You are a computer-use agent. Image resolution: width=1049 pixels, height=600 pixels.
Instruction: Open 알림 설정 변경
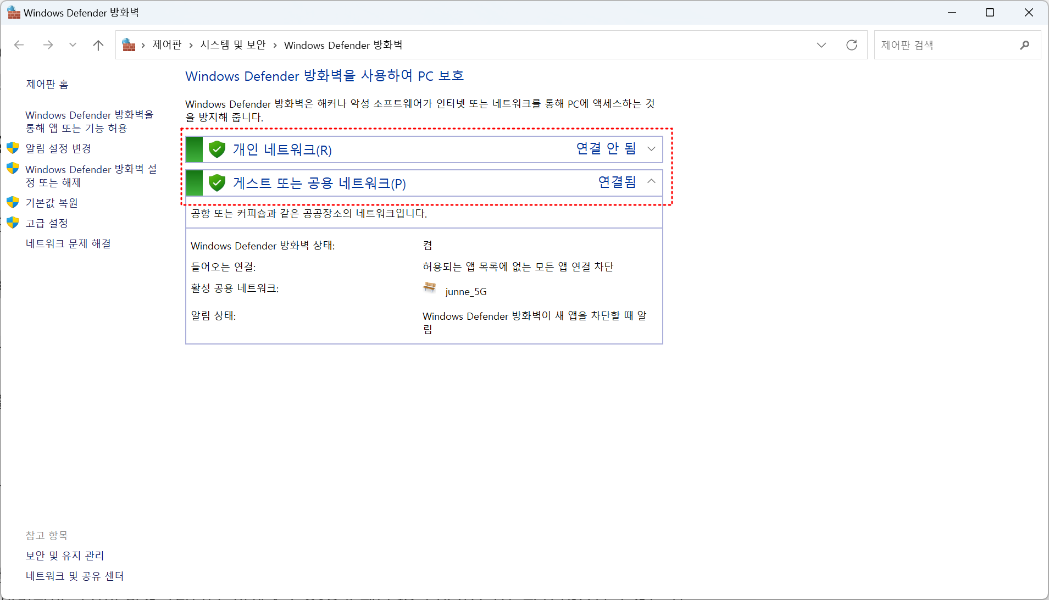pyautogui.click(x=58, y=148)
